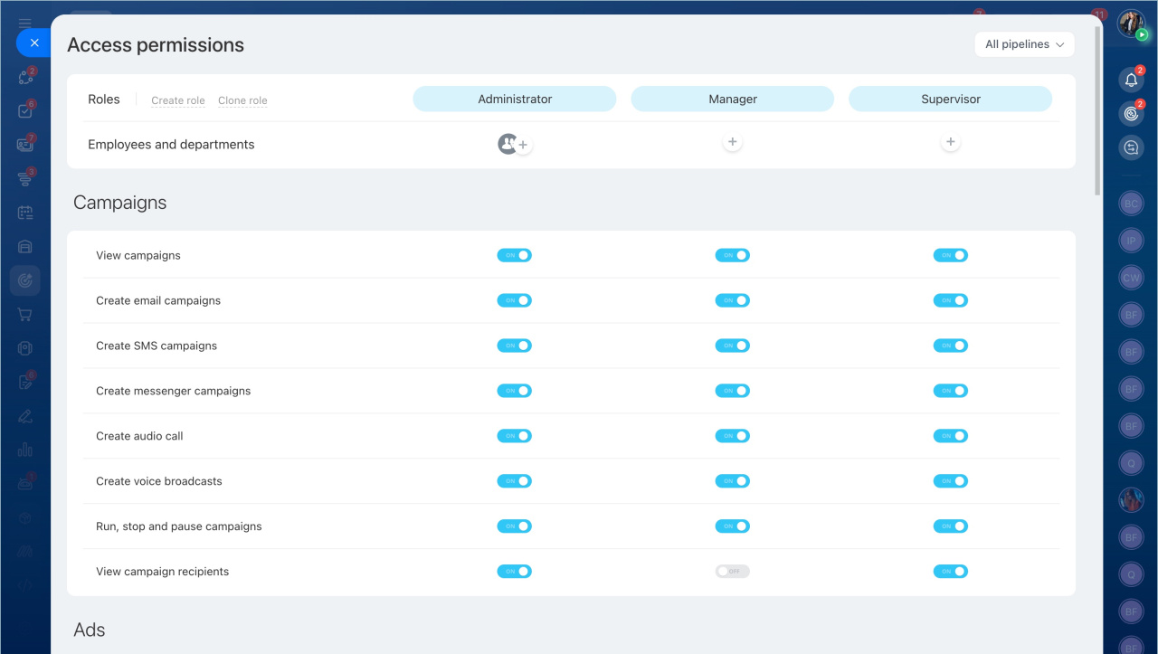Click the Ads section heading
Image resolution: width=1158 pixels, height=654 pixels.
coord(90,630)
